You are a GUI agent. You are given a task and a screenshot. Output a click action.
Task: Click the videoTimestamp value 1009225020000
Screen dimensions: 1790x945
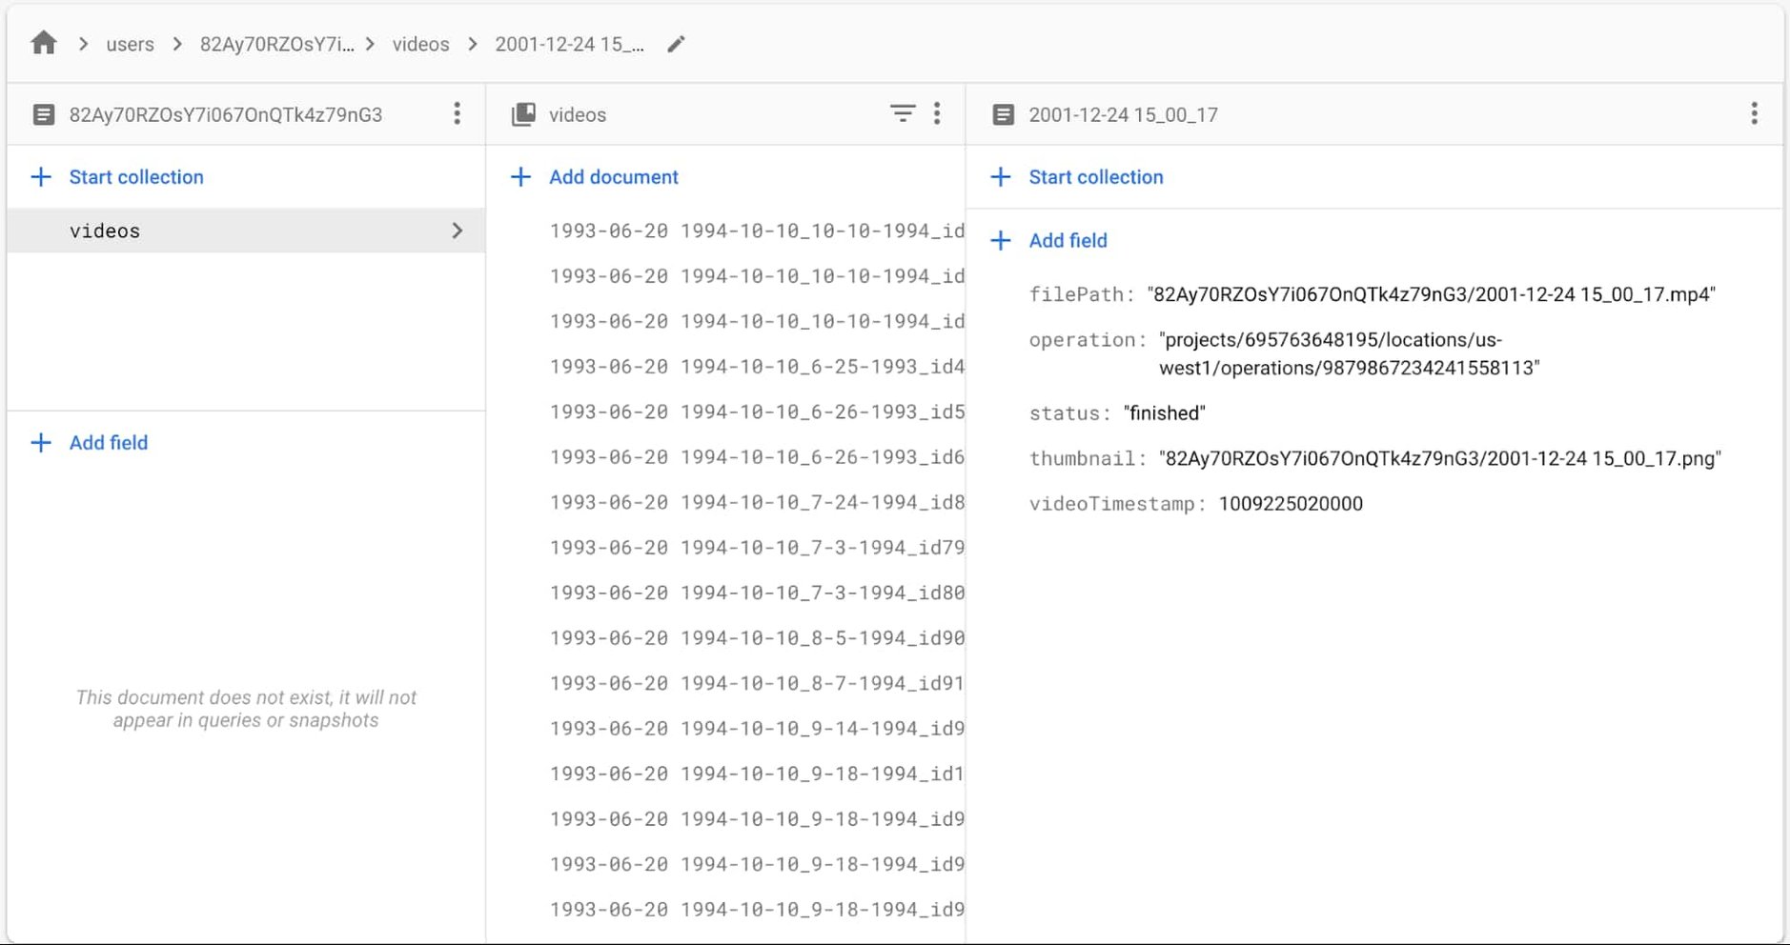tap(1291, 504)
